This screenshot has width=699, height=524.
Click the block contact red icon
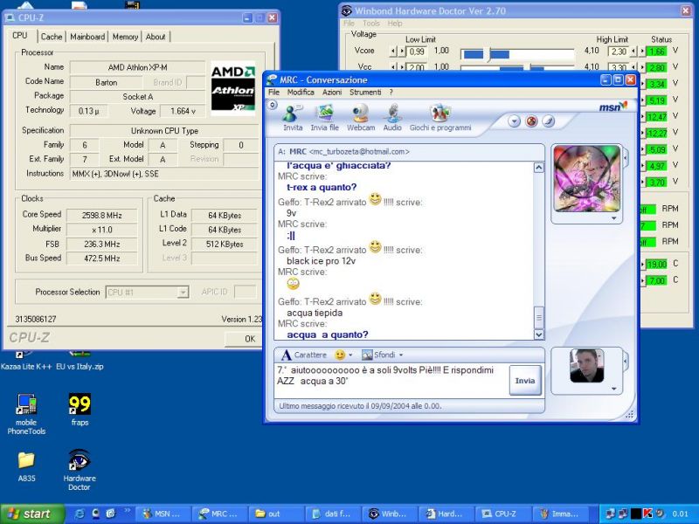coord(531,121)
